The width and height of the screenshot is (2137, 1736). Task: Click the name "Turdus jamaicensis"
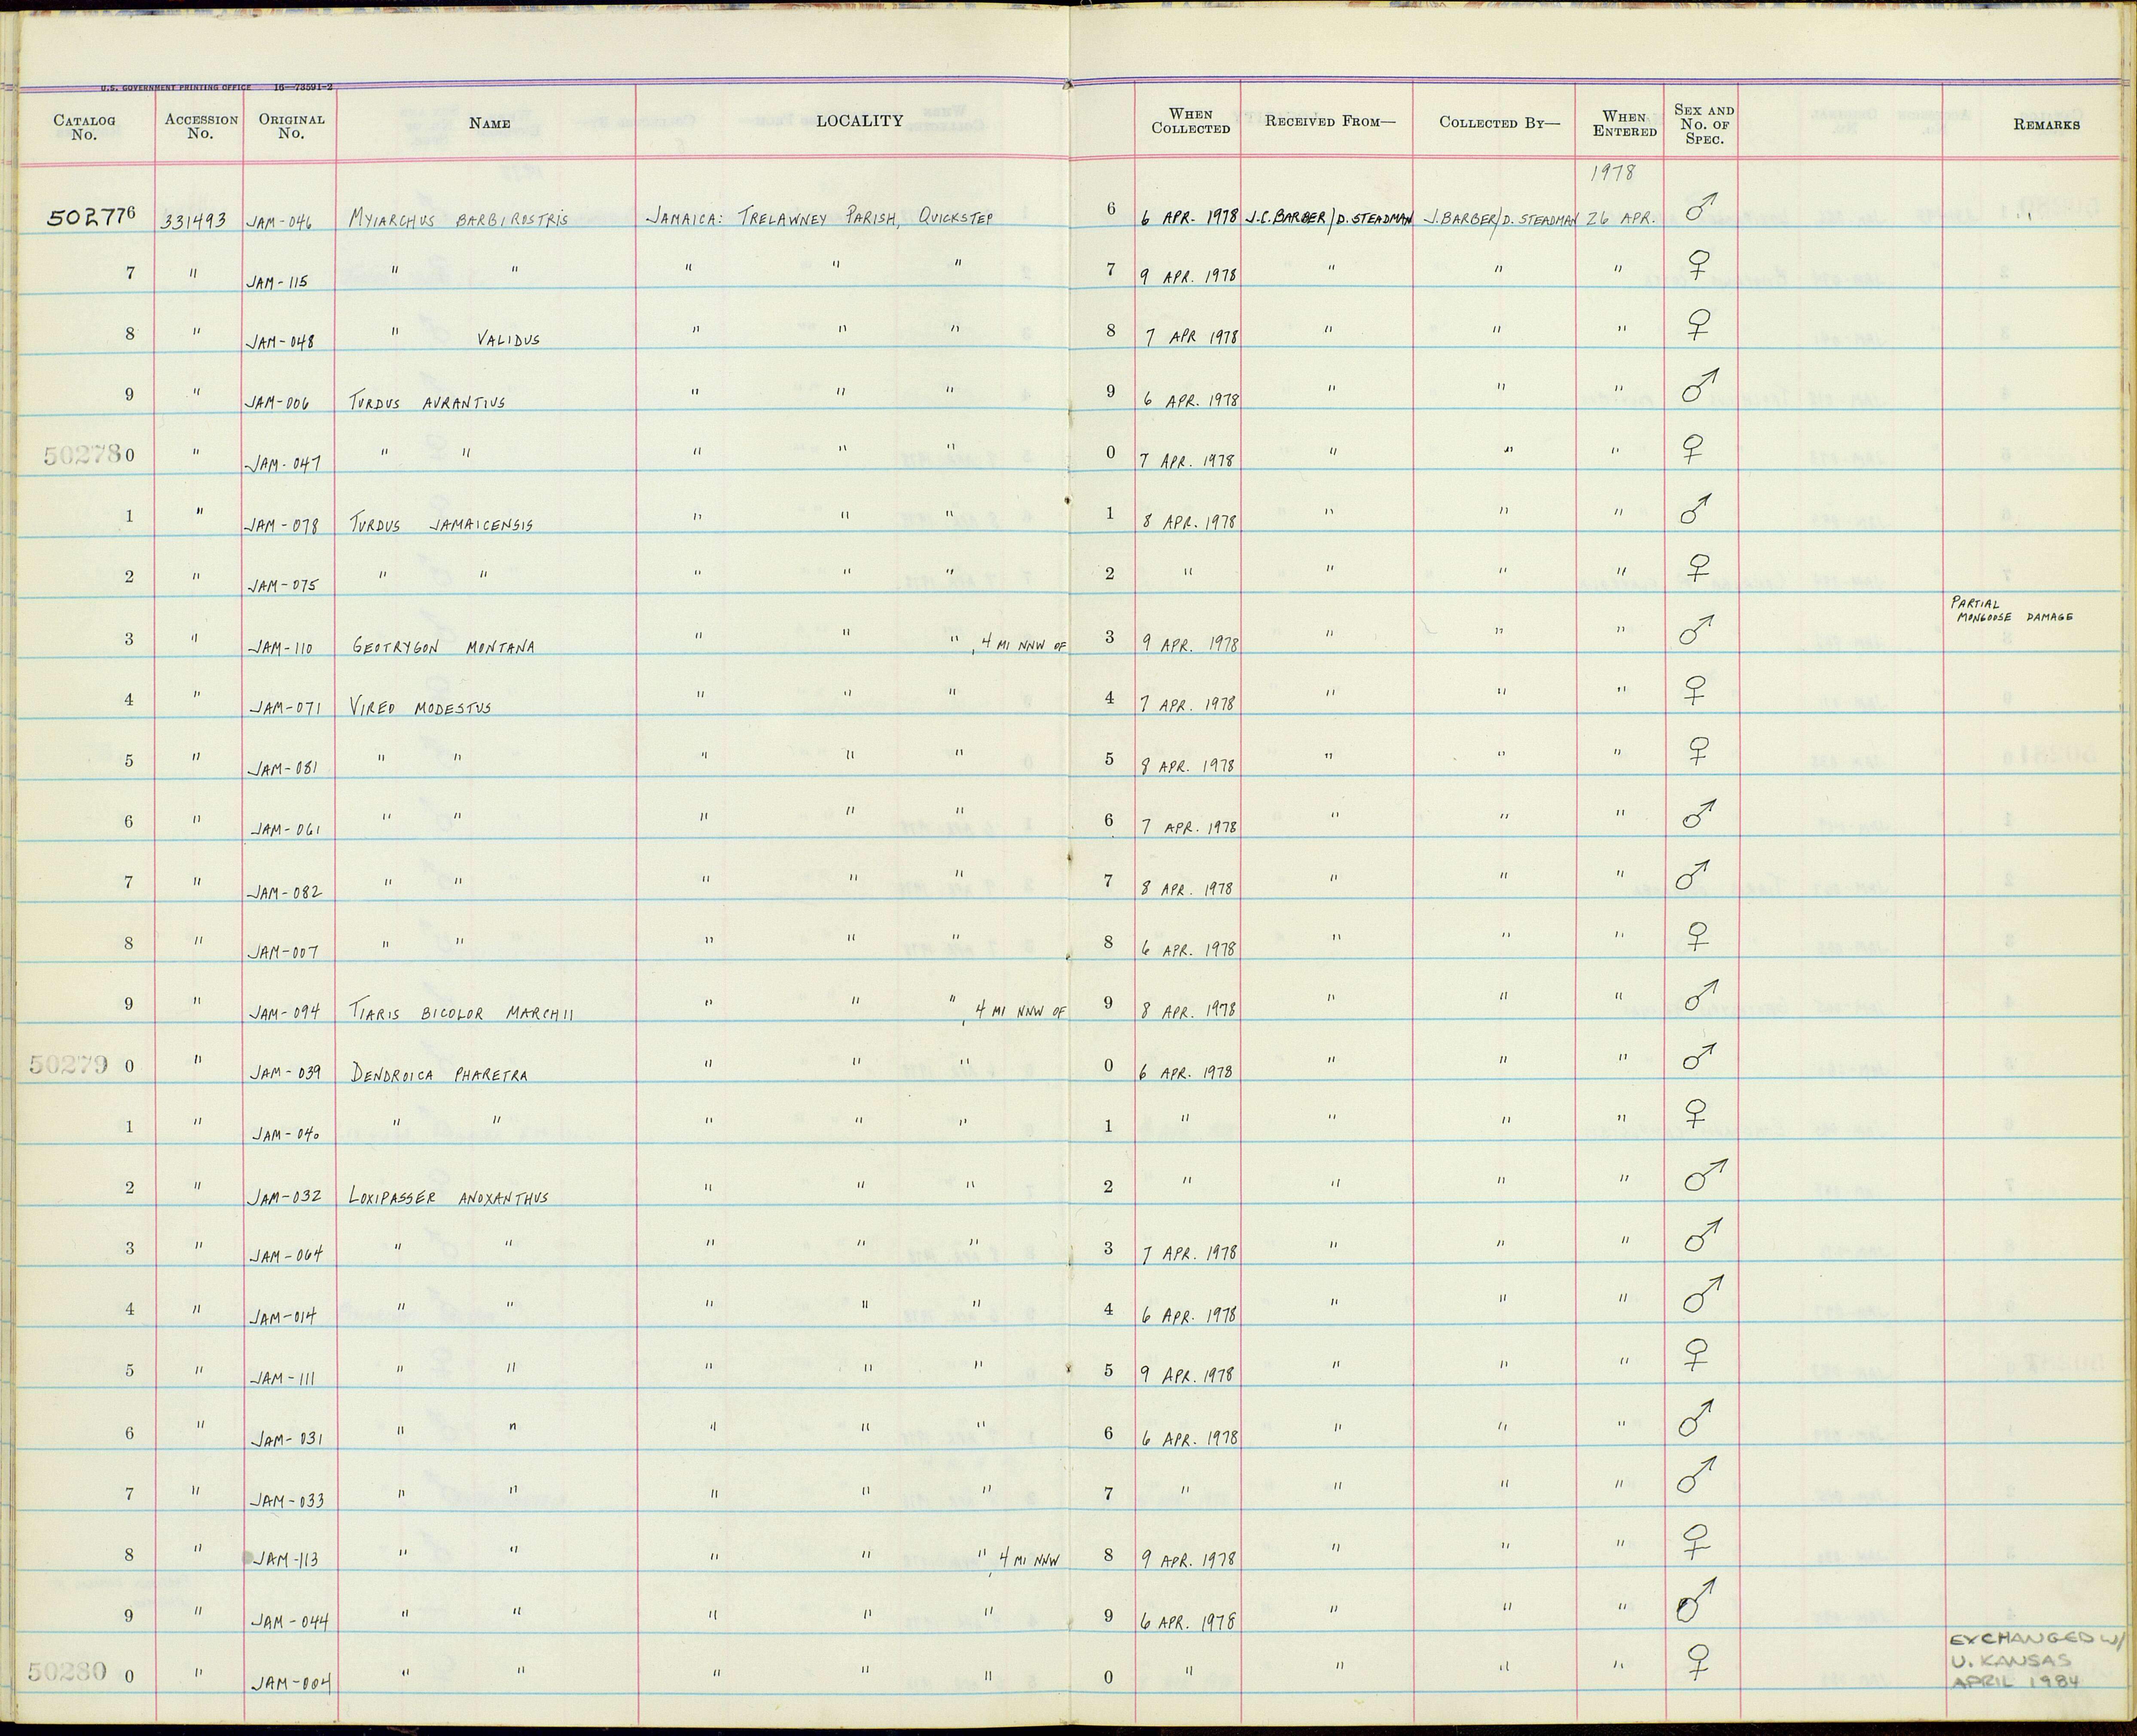tap(440, 524)
